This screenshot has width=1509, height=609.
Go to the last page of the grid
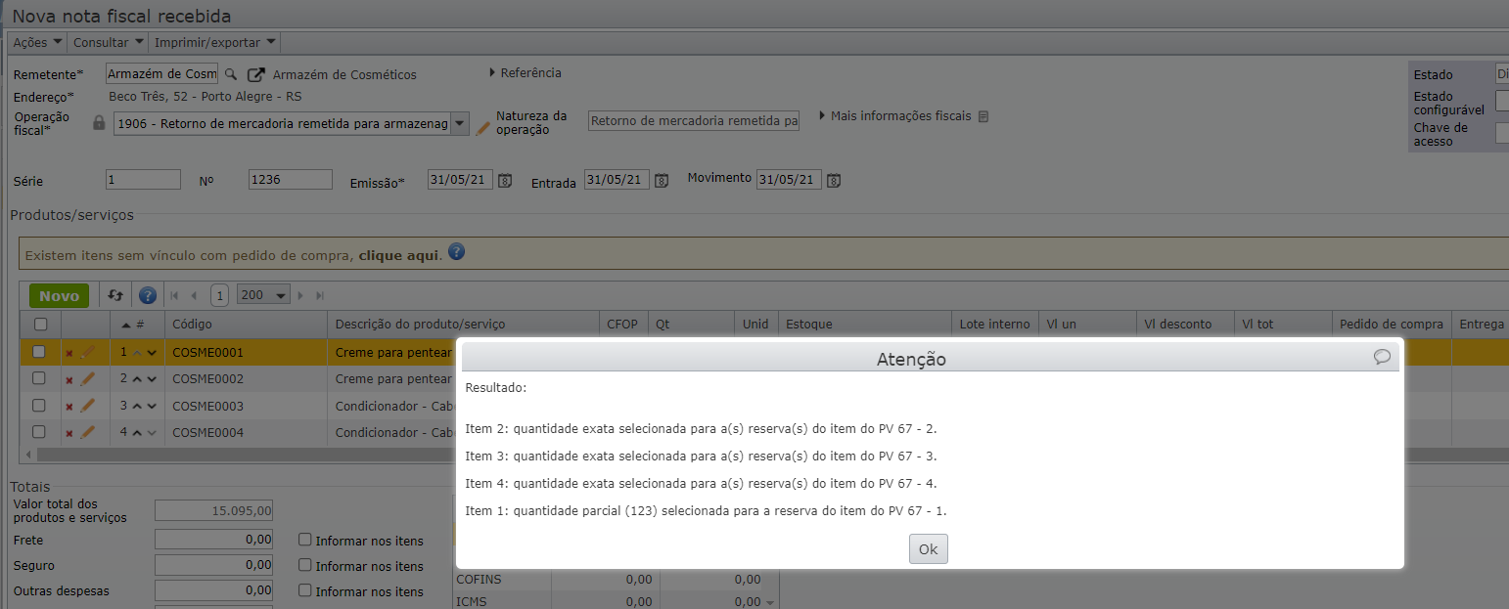tap(320, 295)
